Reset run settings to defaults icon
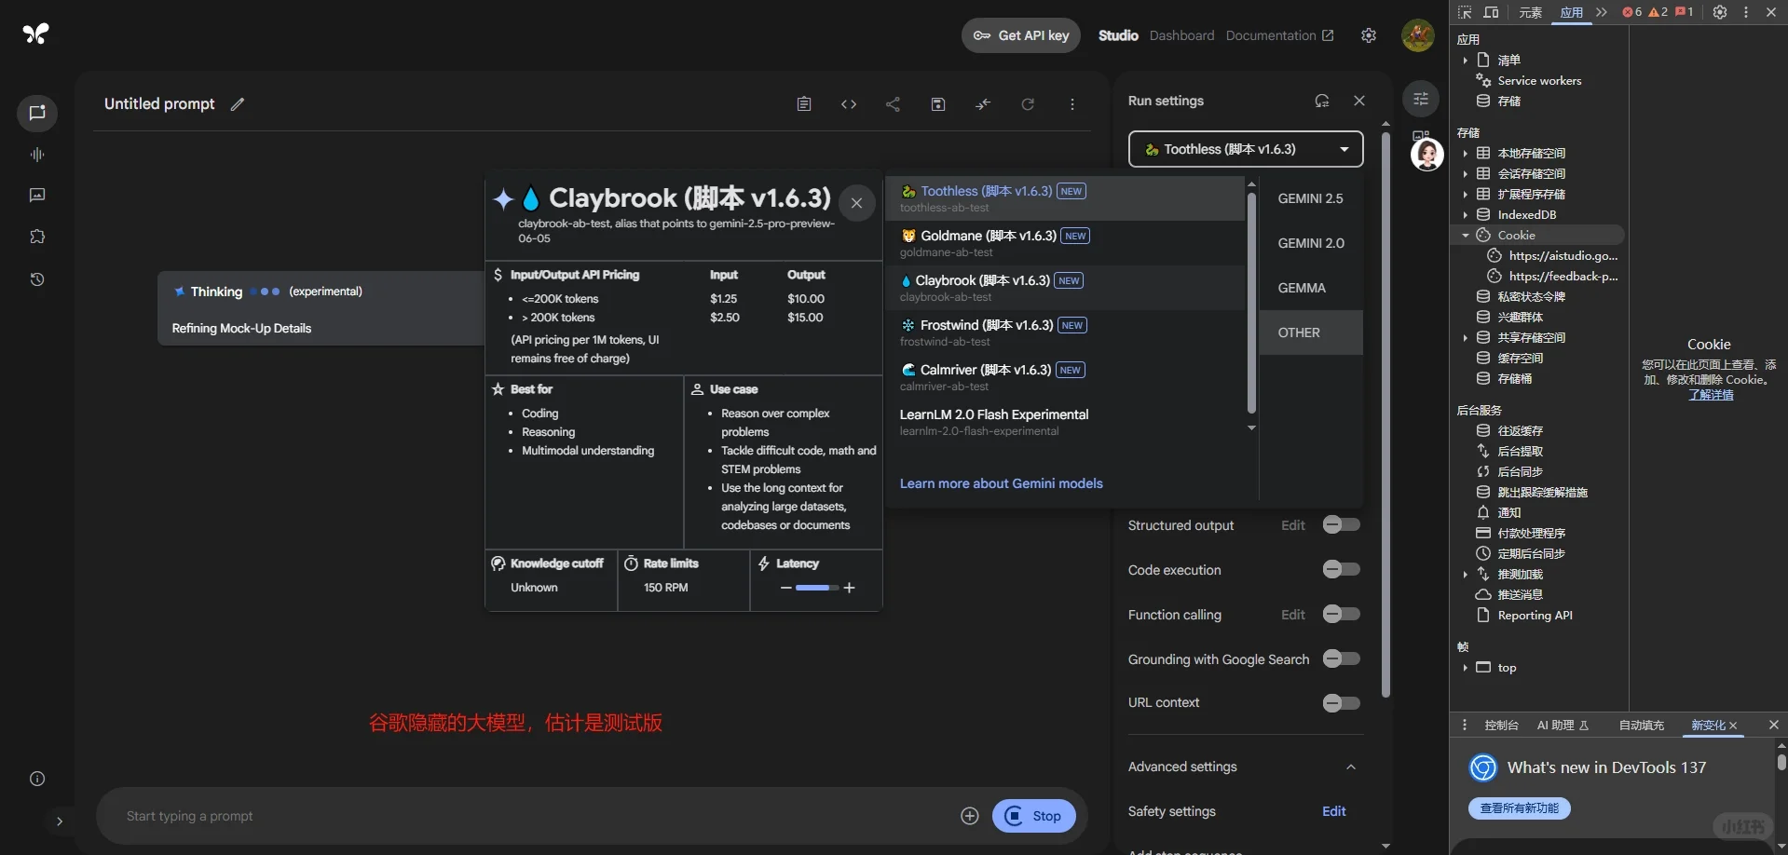This screenshot has height=855, width=1788. tap(1322, 101)
